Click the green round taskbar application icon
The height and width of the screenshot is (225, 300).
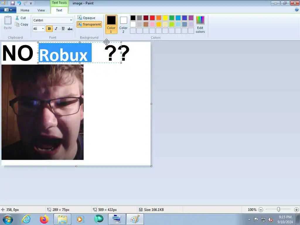click(99, 219)
